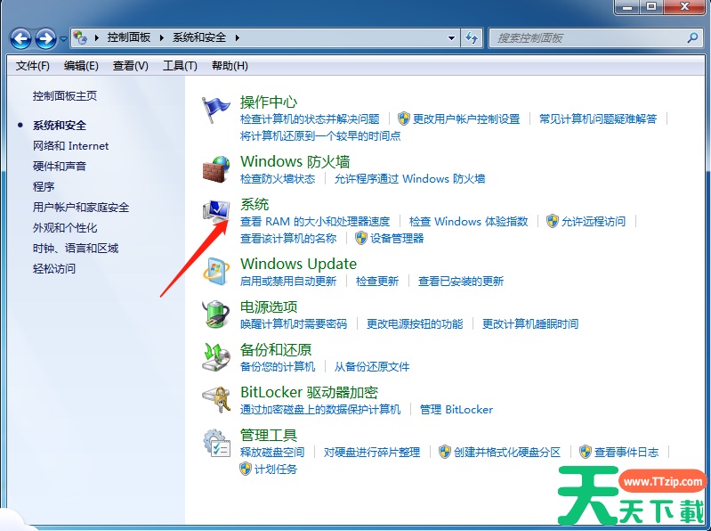Click 检查防火墙状态 link
This screenshot has height=531, width=711.
[278, 179]
